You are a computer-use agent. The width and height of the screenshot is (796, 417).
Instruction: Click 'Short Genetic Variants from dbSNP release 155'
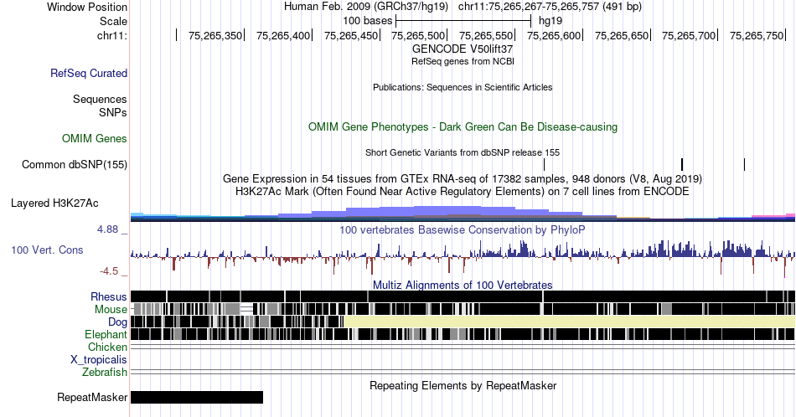463,152
